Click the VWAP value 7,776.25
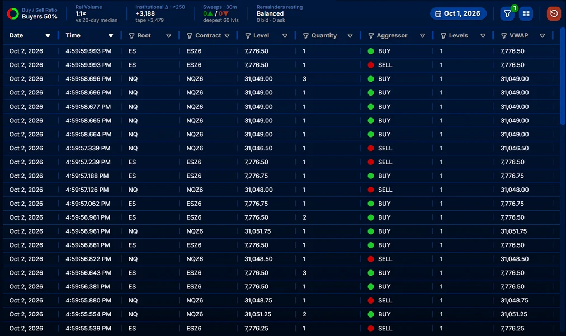 pyautogui.click(x=512, y=328)
